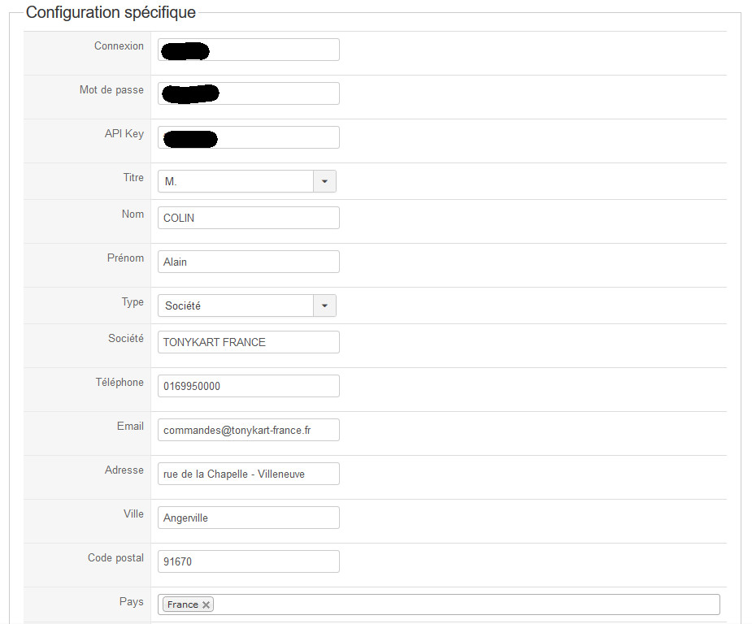Remove the France tag from Pays
This screenshot has height=624, width=752.
[206, 604]
